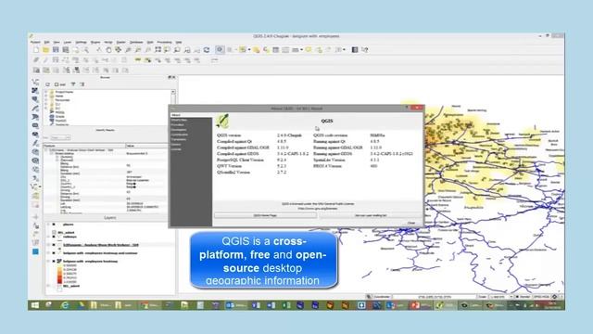Select the Browser panel filter funnel icon

tap(73, 84)
